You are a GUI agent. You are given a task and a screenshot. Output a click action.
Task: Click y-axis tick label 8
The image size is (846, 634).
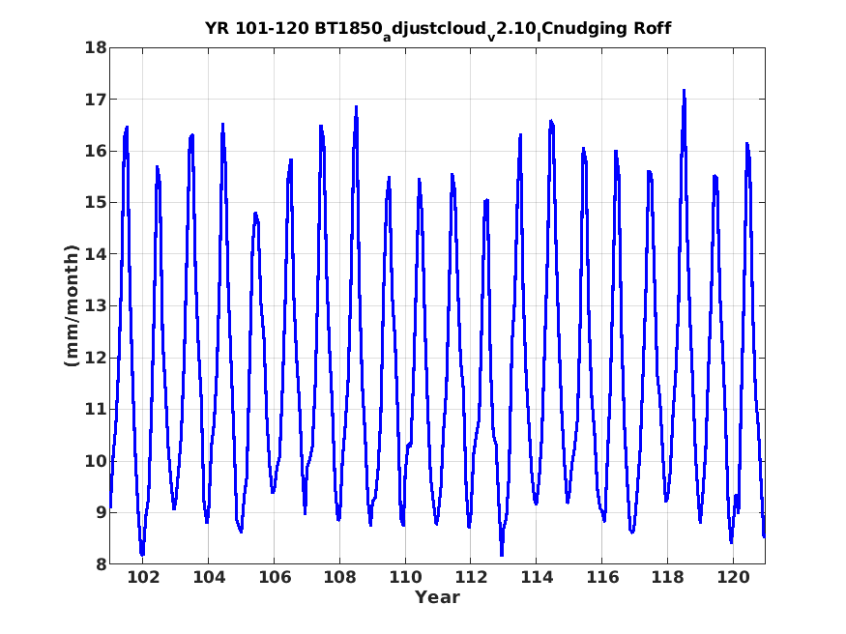coord(101,563)
